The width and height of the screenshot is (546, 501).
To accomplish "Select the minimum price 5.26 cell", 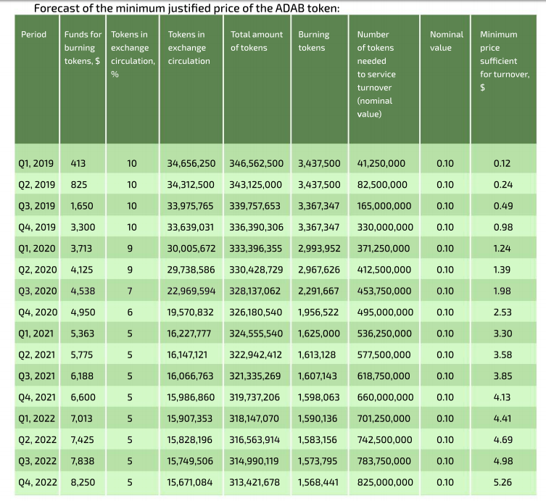I will tap(502, 482).
